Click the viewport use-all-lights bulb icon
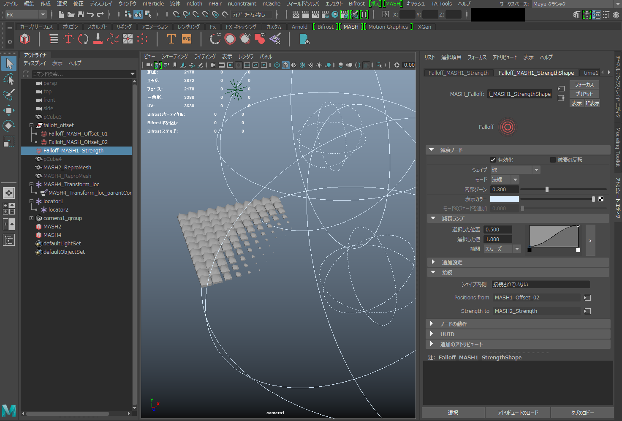Viewport: 622px width, 421px height. point(319,65)
